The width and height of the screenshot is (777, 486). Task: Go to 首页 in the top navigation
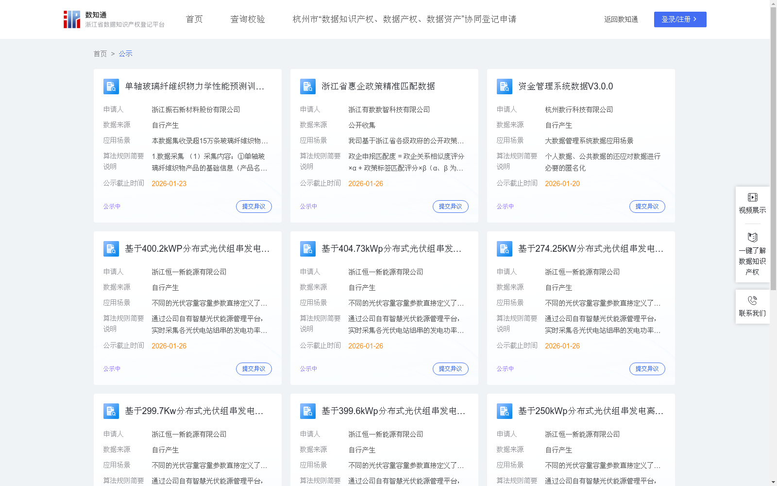pos(194,19)
